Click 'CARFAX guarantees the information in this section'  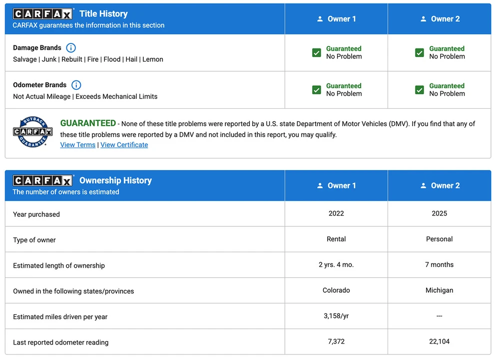[88, 25]
